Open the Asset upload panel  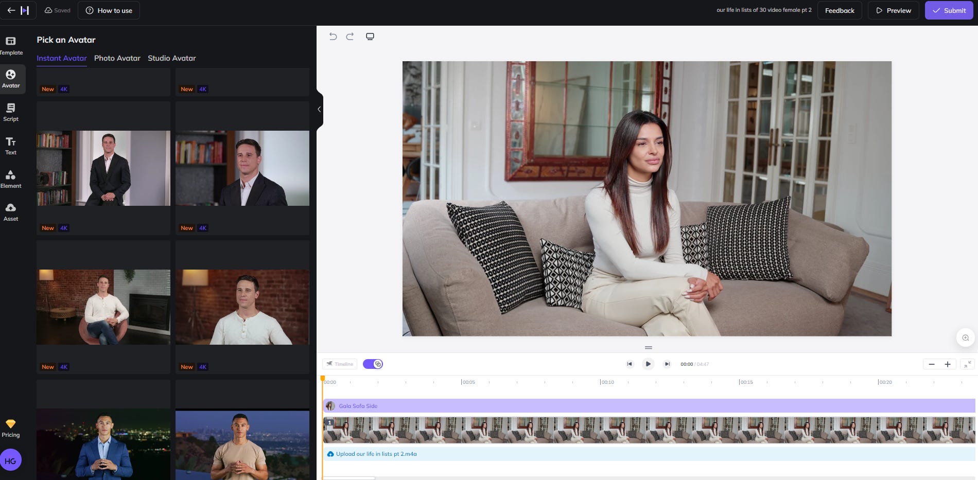[11, 212]
